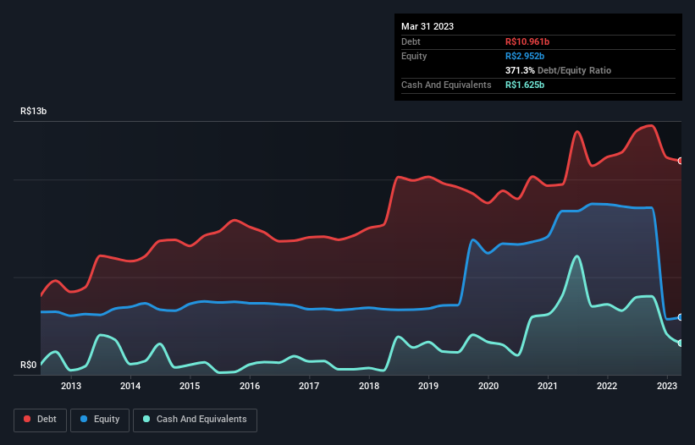Click the blue Equity endpoint marker
This screenshot has height=445, width=695.
coord(681,317)
